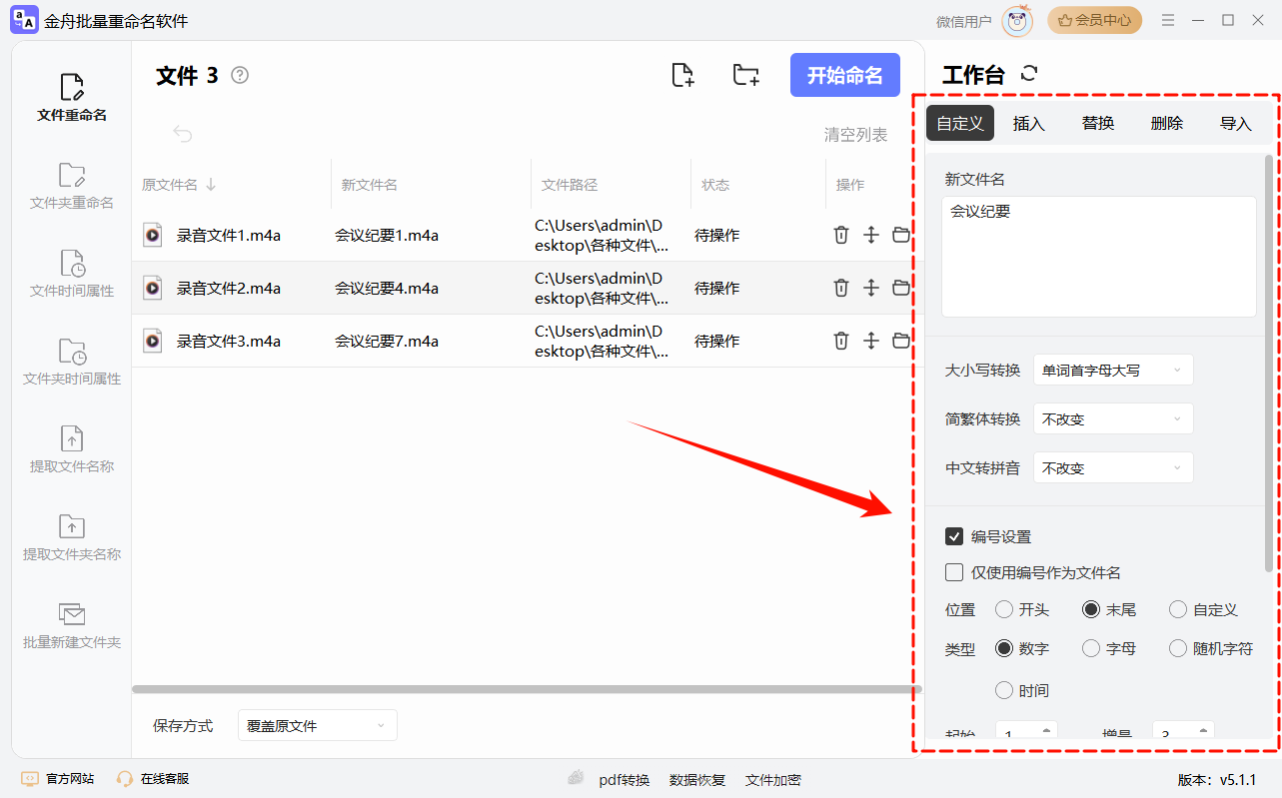
Task: Delete 录音文件1.m4a from the list
Action: [x=840, y=235]
